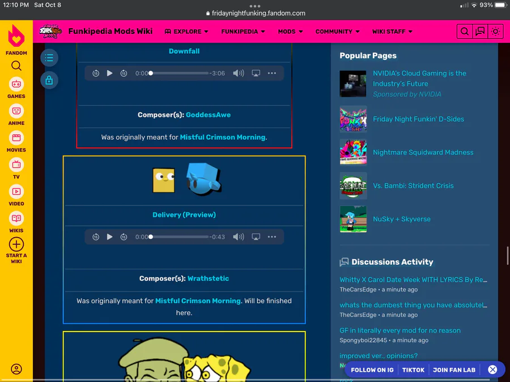The width and height of the screenshot is (510, 382).
Task: AirPlay the Delivery (Preview) track
Action: coord(256,237)
